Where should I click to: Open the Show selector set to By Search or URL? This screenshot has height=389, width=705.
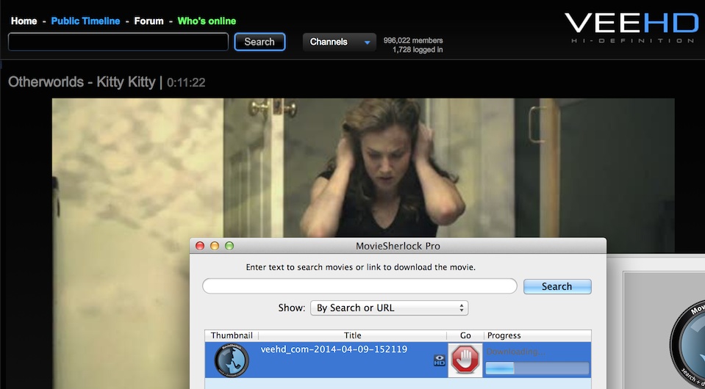[x=389, y=308]
